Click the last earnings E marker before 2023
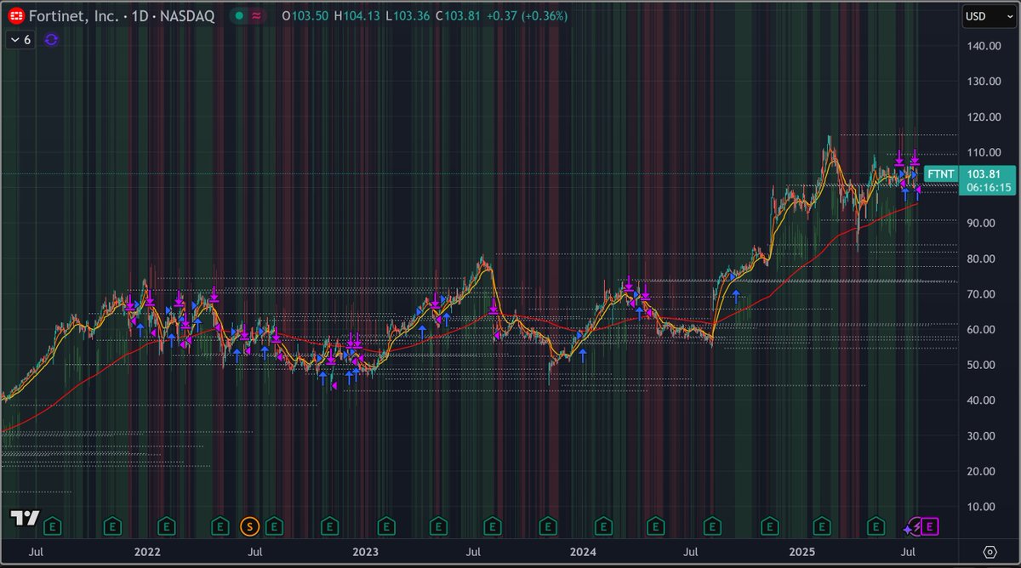The image size is (1021, 568). click(328, 526)
